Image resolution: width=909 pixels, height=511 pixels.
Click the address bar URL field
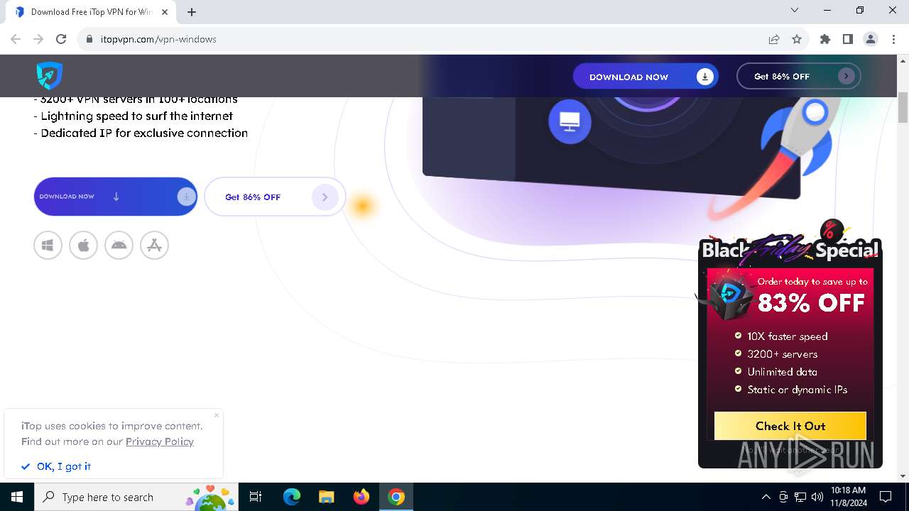(426, 39)
